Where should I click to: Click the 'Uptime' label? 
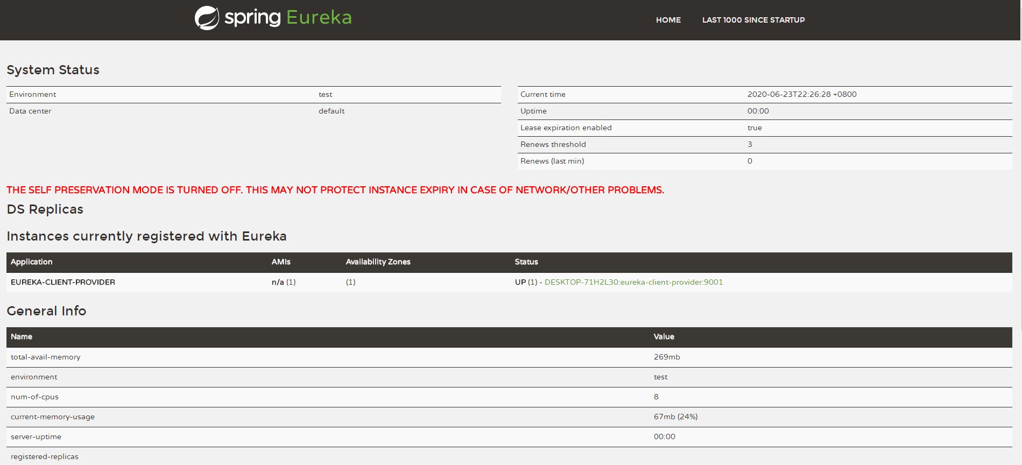(533, 111)
